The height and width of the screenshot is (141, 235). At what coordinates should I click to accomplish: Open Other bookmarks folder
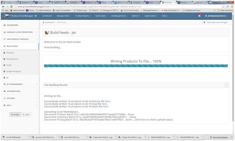(225, 10)
